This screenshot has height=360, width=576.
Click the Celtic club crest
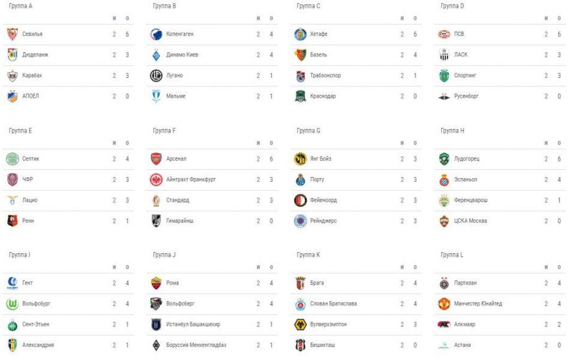coord(13,159)
